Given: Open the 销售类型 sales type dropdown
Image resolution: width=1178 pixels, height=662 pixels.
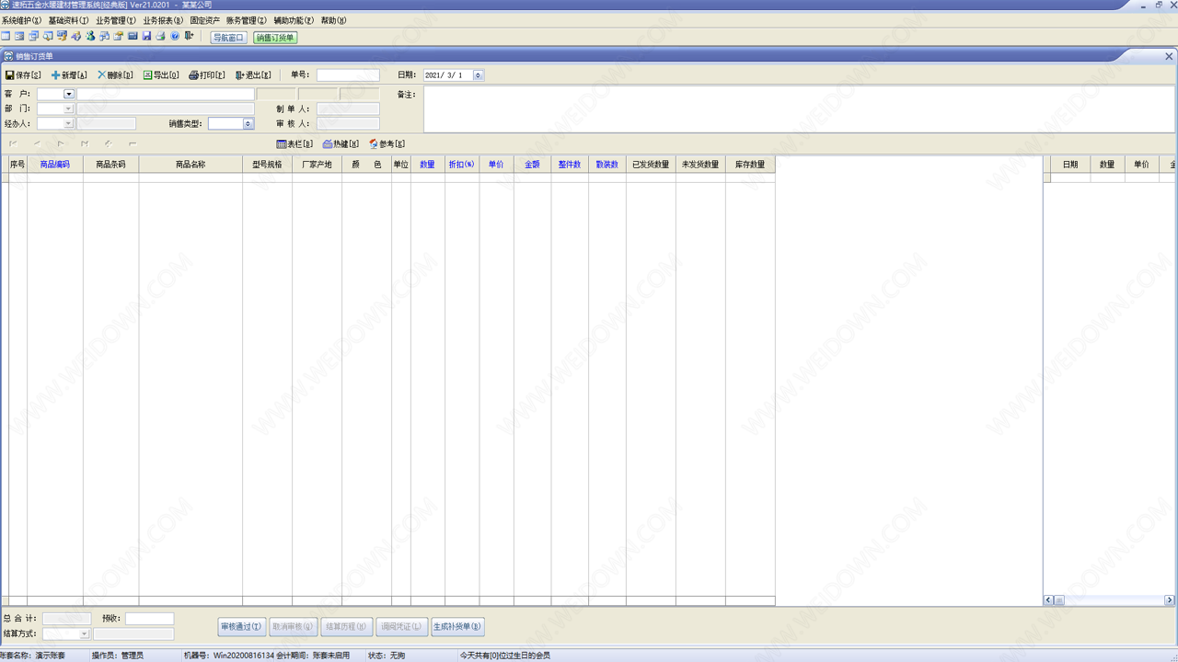Looking at the screenshot, I should 248,123.
